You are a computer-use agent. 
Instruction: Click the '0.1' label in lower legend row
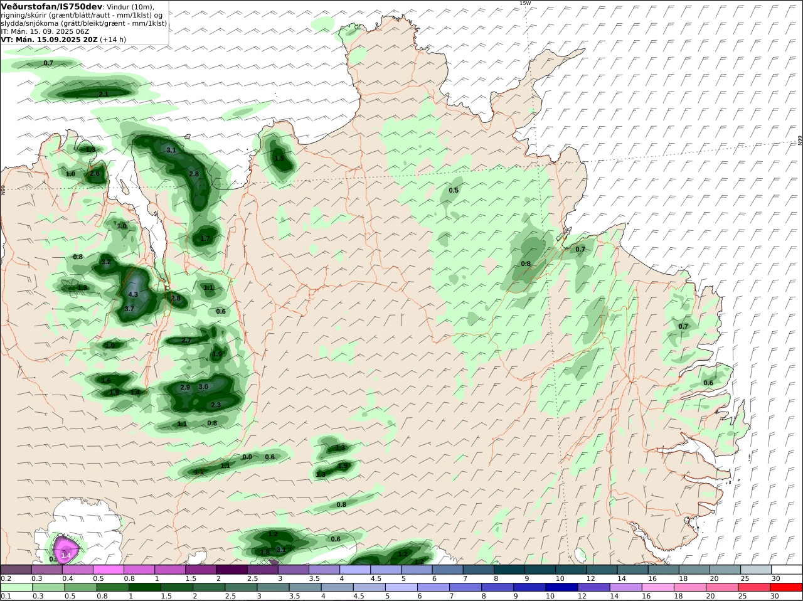point(5,596)
